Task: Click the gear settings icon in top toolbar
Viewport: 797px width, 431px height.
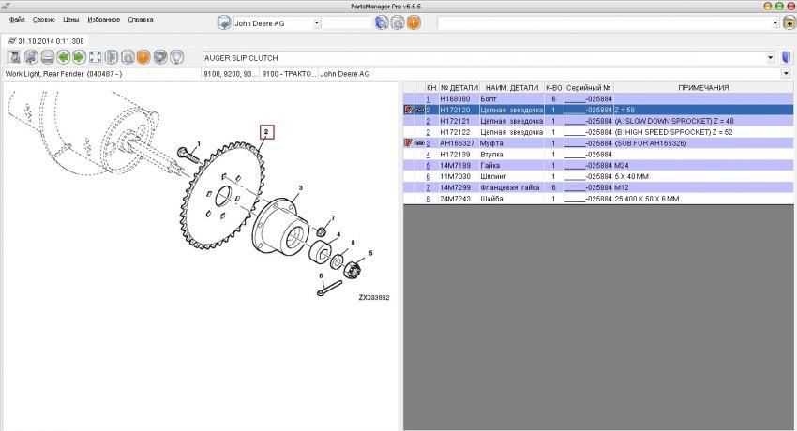Action: coord(398,22)
